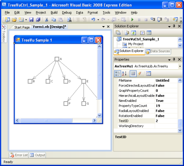The width and height of the screenshot is (184, 166).
Task: Open the Add New Item dropdown arrow
Action: coord(26,20)
